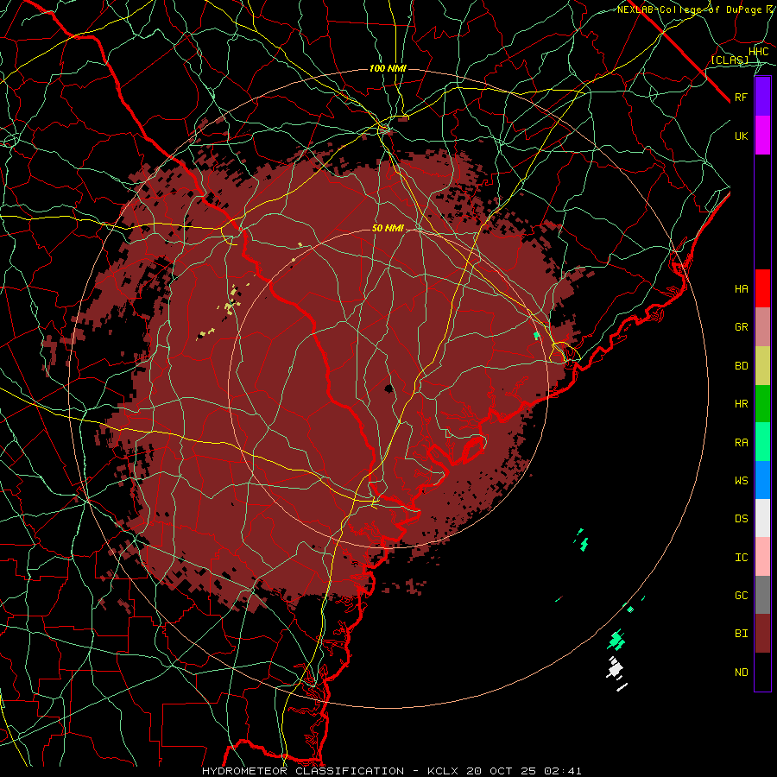This screenshot has height=777, width=777.
Task: Click the '100 NMI' range ring label
Action: click(388, 68)
